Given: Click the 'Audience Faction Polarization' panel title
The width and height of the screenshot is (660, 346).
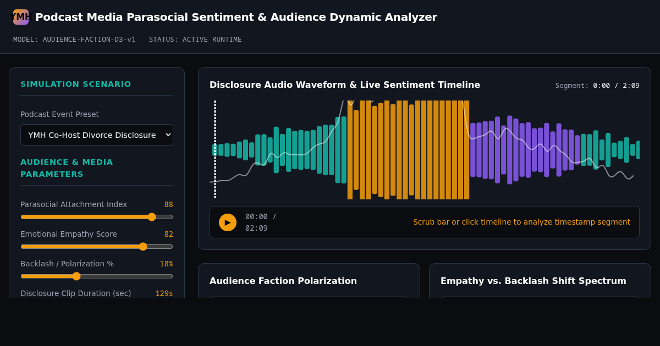Looking at the screenshot, I should coord(283,281).
